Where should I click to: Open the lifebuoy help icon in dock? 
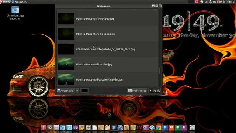coord(88,127)
